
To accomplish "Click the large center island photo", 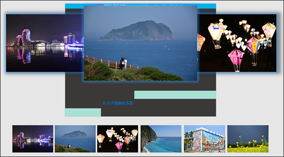I will pos(141,43).
